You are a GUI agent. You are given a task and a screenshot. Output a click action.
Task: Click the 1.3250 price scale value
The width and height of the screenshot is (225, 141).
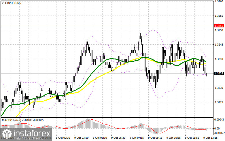[219, 30]
